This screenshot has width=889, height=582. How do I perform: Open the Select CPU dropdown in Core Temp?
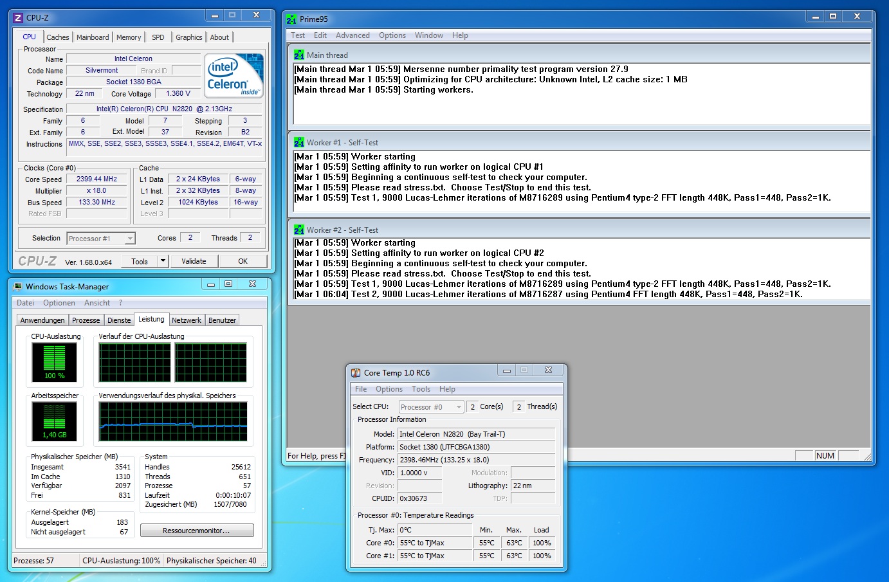431,407
